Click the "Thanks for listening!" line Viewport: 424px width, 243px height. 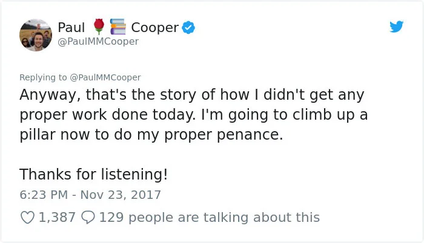(x=93, y=174)
